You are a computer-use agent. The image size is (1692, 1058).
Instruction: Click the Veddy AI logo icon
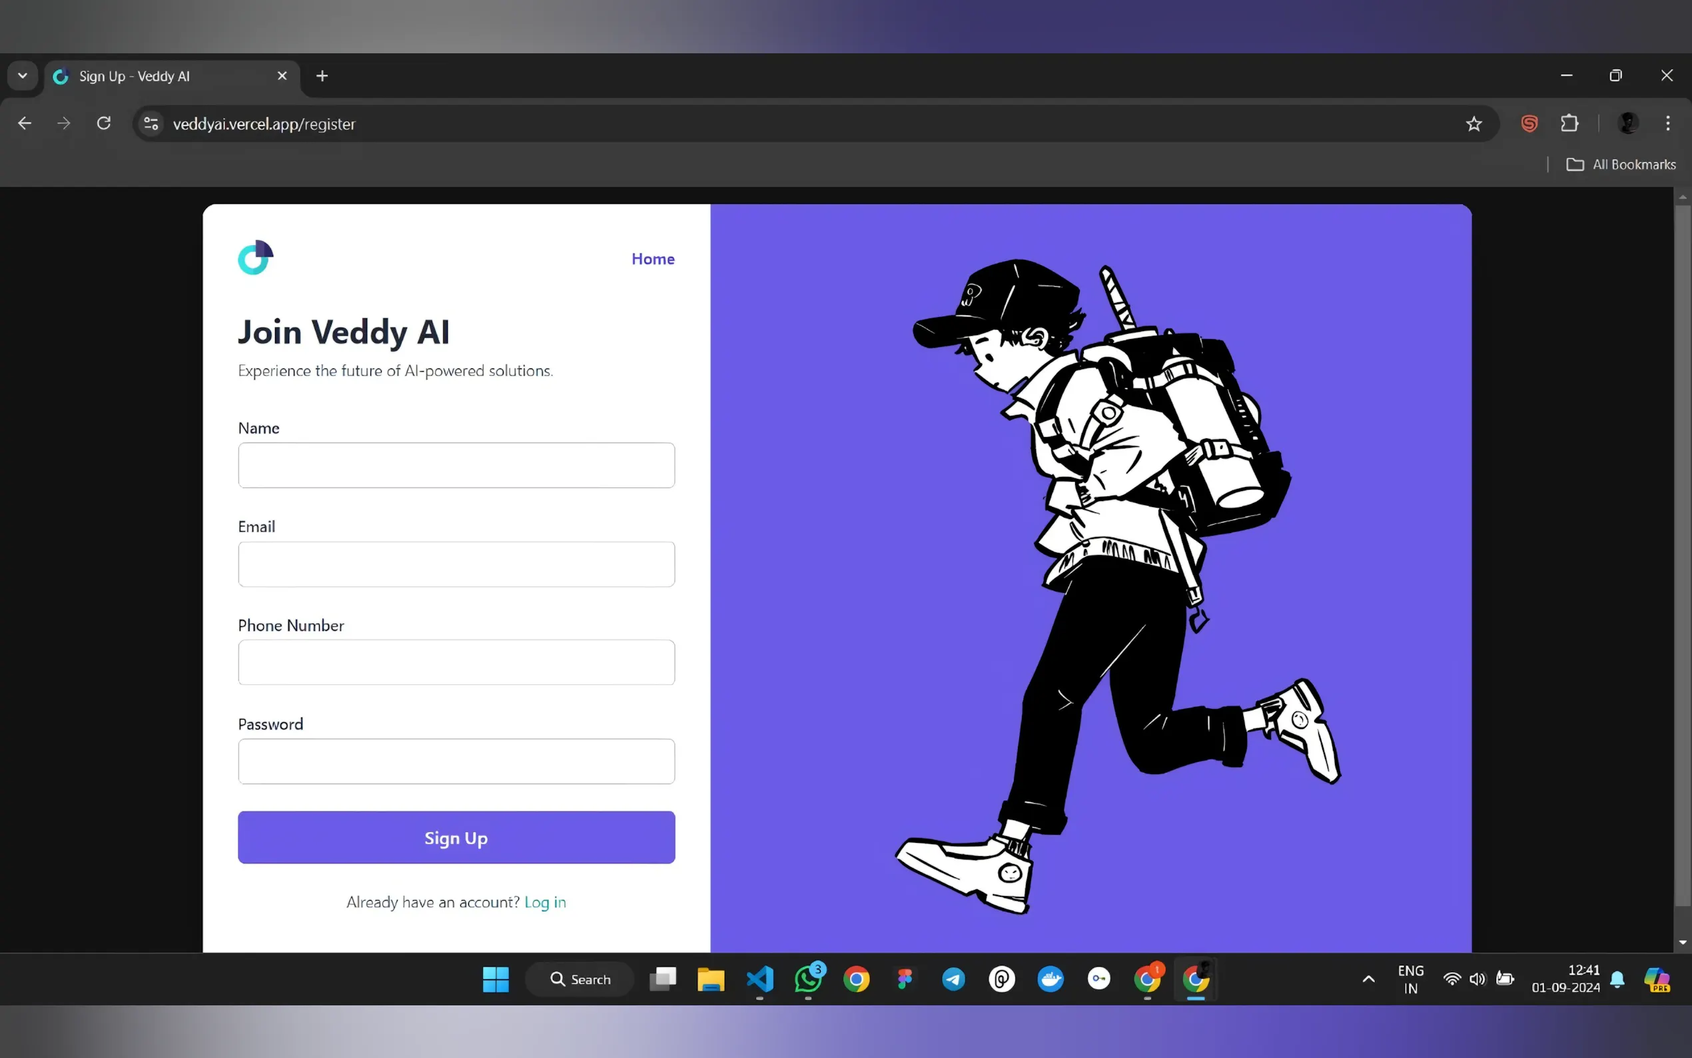(255, 257)
